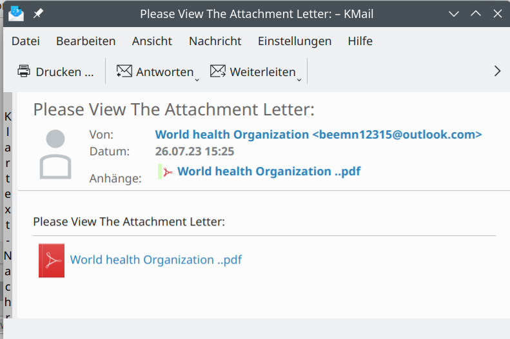This screenshot has height=339, width=510.
Task: Click the sender contact avatar placeholder
Action: (x=55, y=154)
